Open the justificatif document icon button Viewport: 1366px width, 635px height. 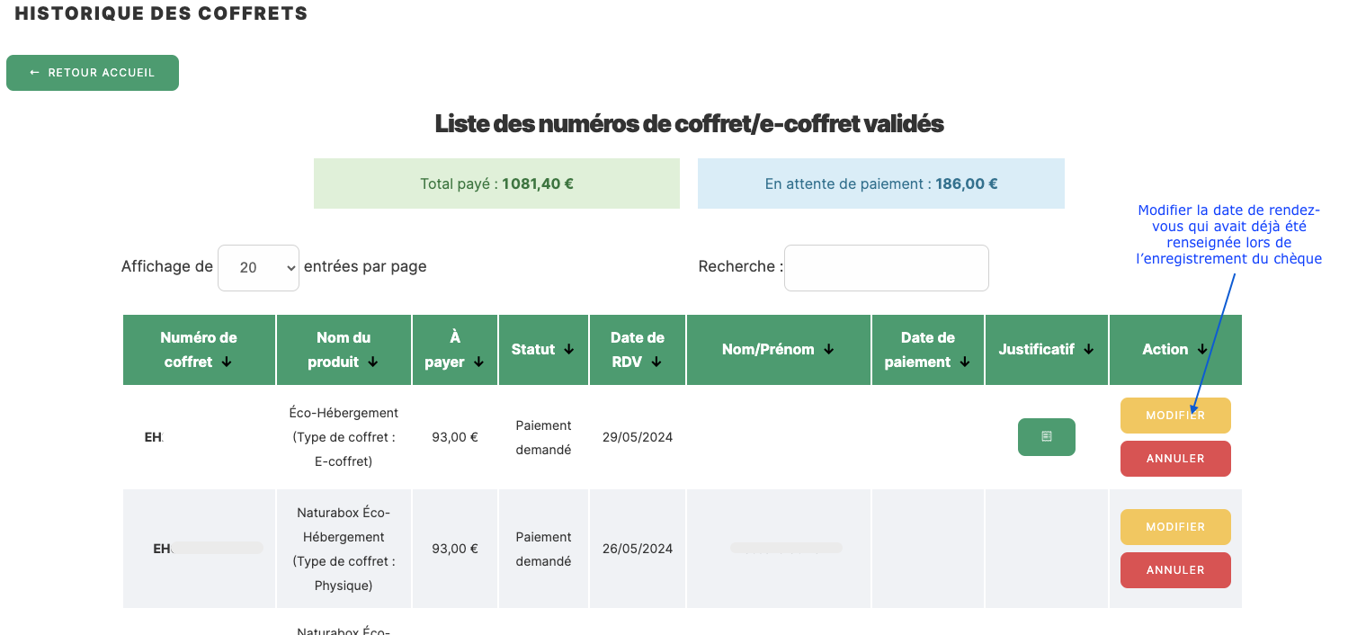pos(1046,437)
